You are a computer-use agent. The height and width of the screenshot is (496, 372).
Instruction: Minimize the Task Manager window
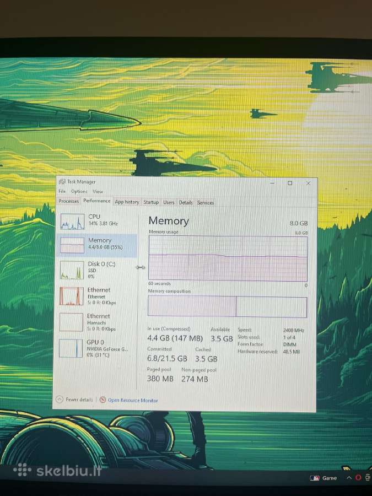(x=273, y=183)
